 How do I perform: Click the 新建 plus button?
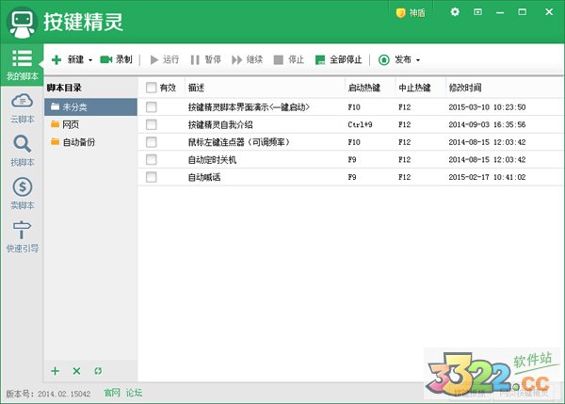pos(68,59)
